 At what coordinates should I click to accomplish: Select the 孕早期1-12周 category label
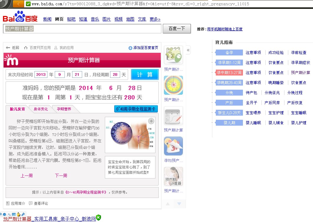click(x=229, y=63)
